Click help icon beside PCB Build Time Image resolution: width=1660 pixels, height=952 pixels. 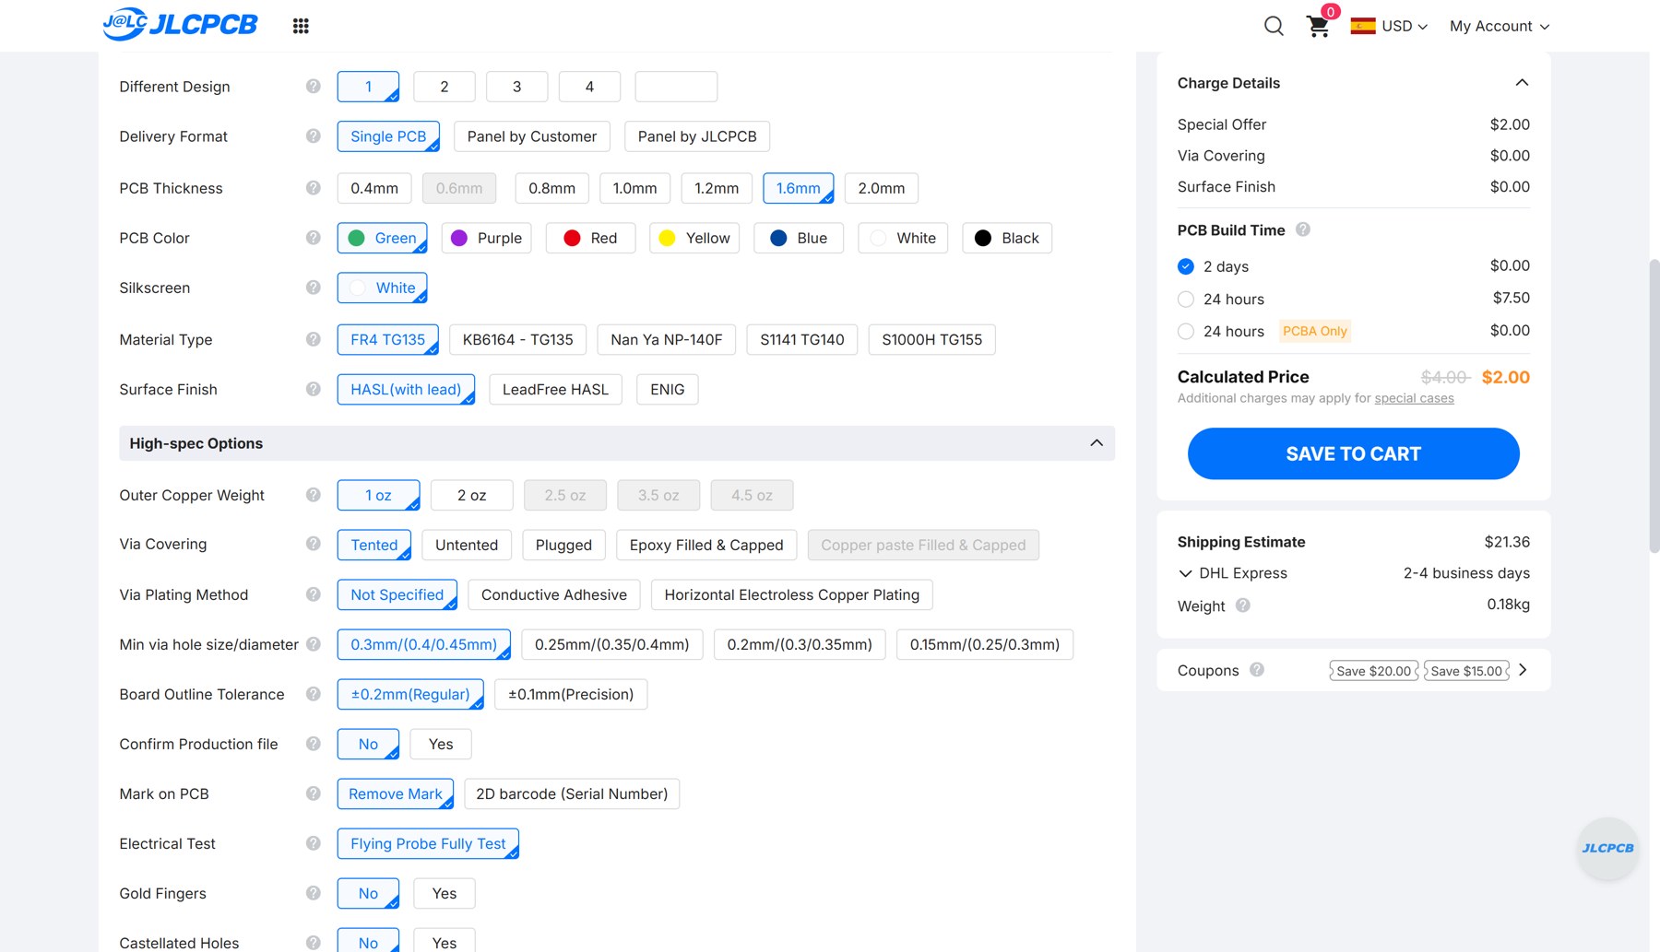pos(1303,229)
